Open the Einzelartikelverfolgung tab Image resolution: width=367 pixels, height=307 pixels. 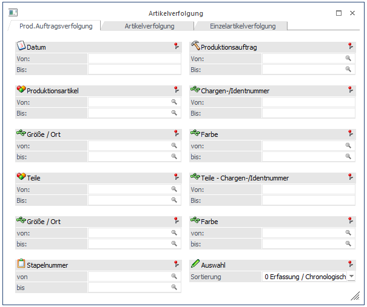tap(242, 26)
